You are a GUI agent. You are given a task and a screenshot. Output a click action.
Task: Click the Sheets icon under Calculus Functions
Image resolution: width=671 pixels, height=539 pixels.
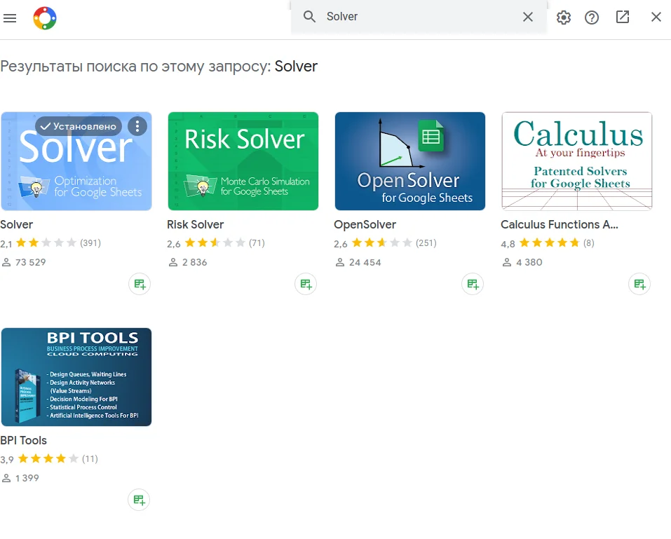point(639,284)
